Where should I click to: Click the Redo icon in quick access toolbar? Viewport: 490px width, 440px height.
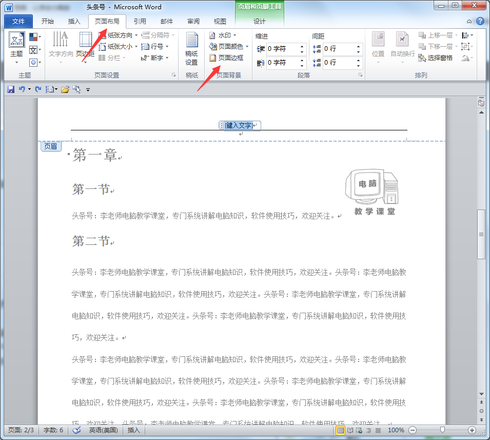coord(38,89)
